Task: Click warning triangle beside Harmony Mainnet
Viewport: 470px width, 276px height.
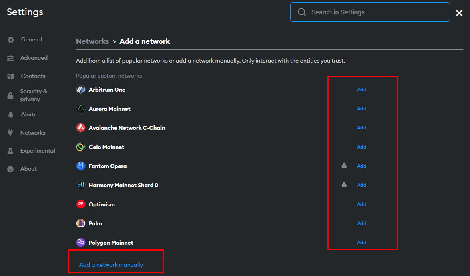Action: click(344, 185)
